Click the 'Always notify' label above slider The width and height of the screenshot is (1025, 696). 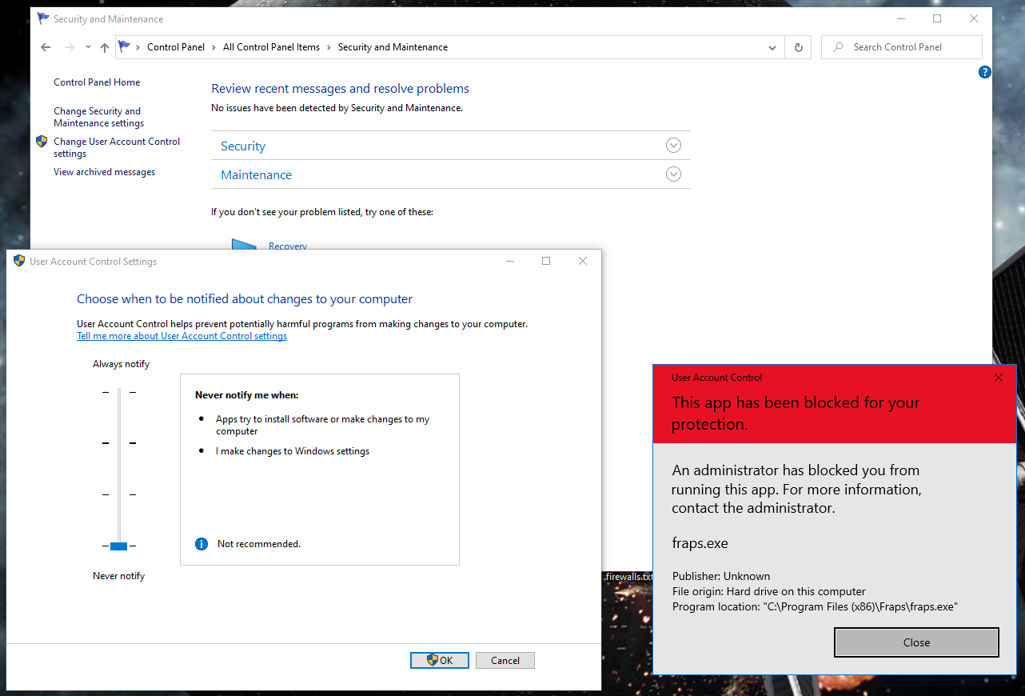(121, 364)
